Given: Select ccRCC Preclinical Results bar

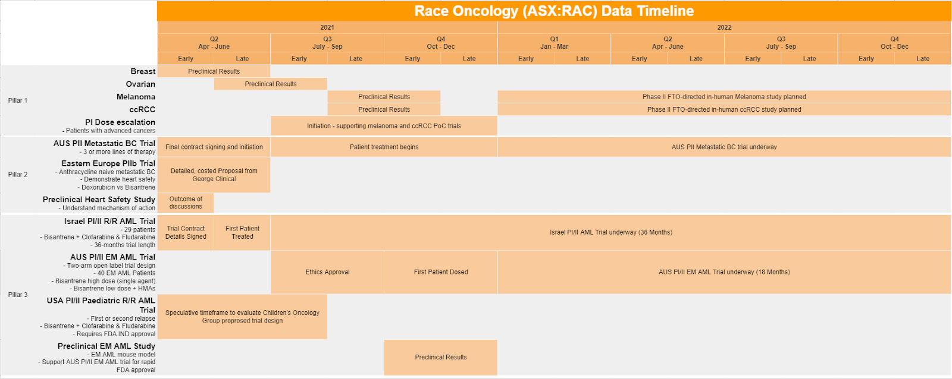Looking at the screenshot, I should pos(384,109).
